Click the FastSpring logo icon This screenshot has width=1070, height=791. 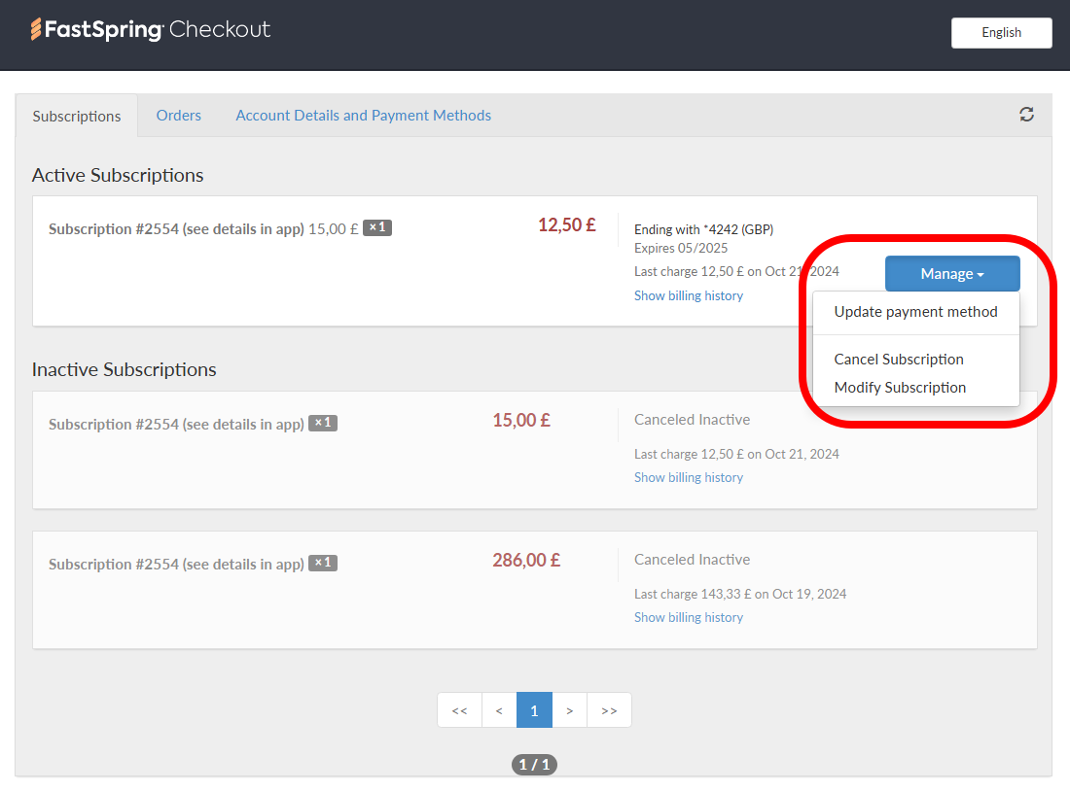(37, 30)
